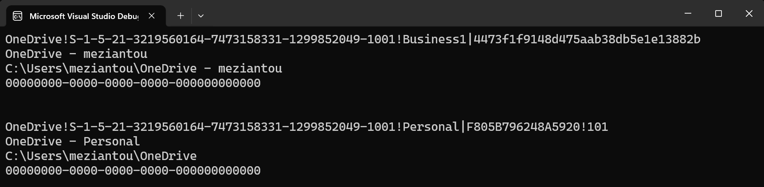Screen dimensions: 764x187
Task: Click the standalone "OneDrive - meziantou" name line
Action: [76, 54]
